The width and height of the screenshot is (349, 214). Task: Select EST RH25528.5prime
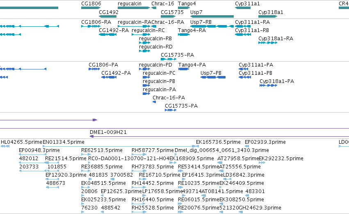139,212
